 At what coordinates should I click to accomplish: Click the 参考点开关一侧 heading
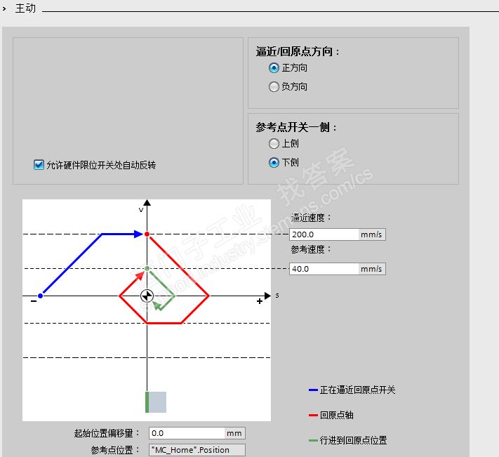(296, 127)
